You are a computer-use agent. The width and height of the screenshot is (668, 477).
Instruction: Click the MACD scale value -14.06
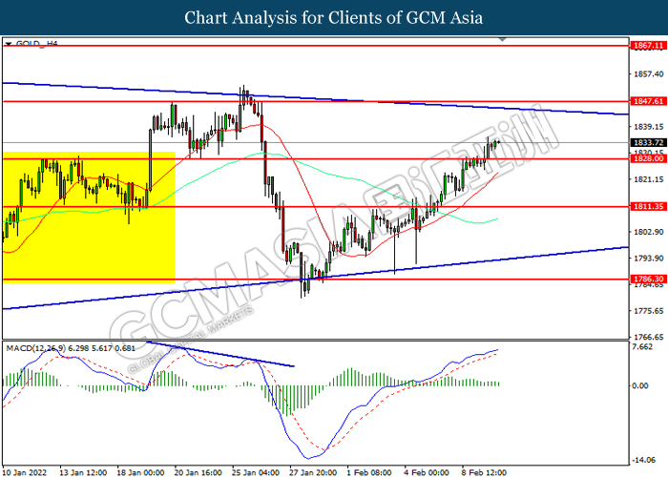[x=644, y=460]
